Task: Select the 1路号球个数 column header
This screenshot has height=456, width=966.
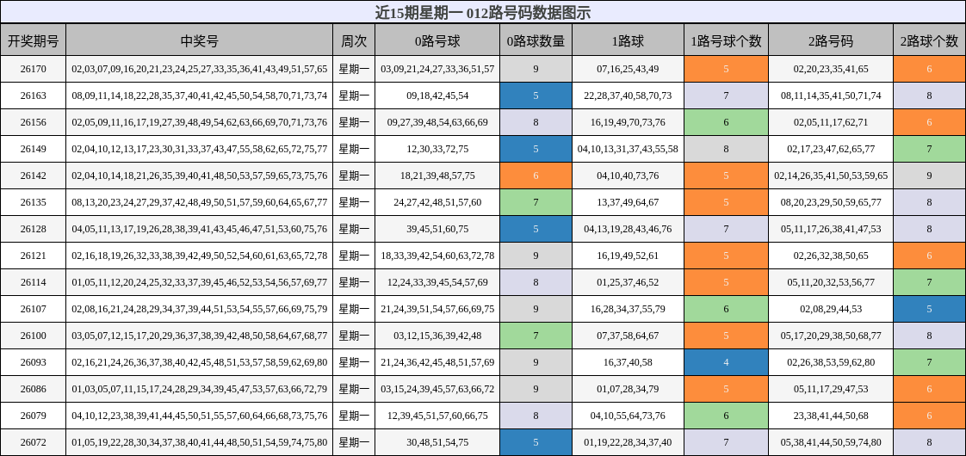Action: pos(727,41)
